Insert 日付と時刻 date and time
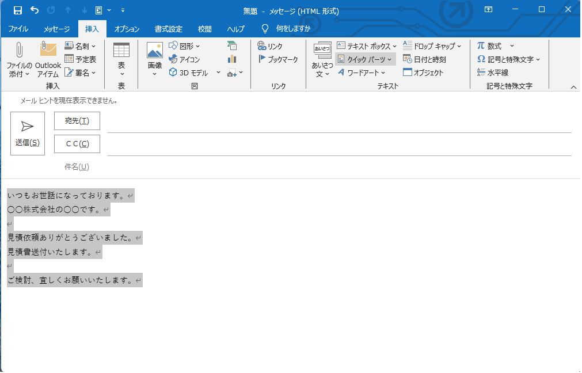The height and width of the screenshot is (373, 582). pos(424,59)
